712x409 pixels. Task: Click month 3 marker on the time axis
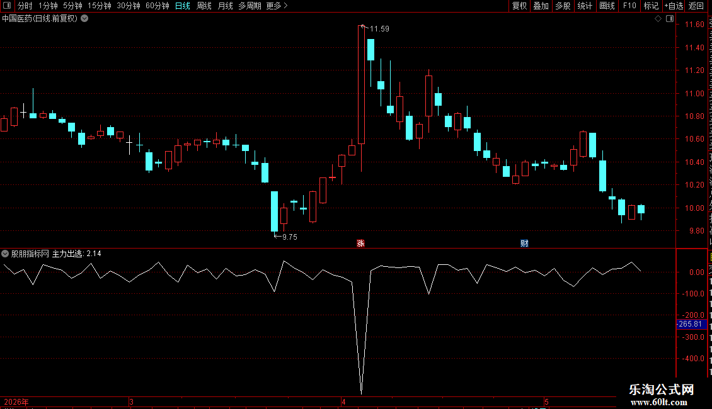[131, 402]
